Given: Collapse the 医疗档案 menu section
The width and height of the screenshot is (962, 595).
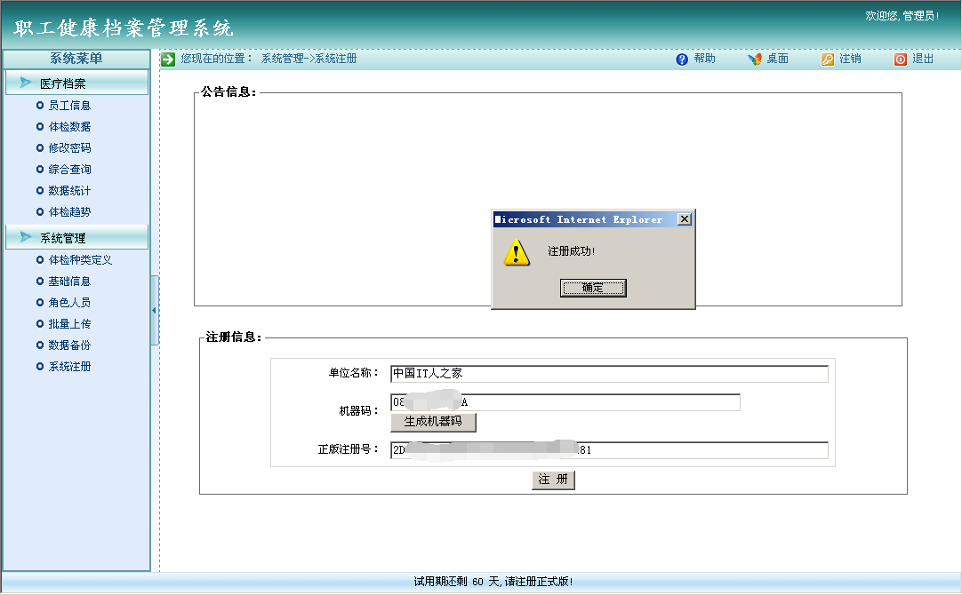Looking at the screenshot, I should click(76, 83).
